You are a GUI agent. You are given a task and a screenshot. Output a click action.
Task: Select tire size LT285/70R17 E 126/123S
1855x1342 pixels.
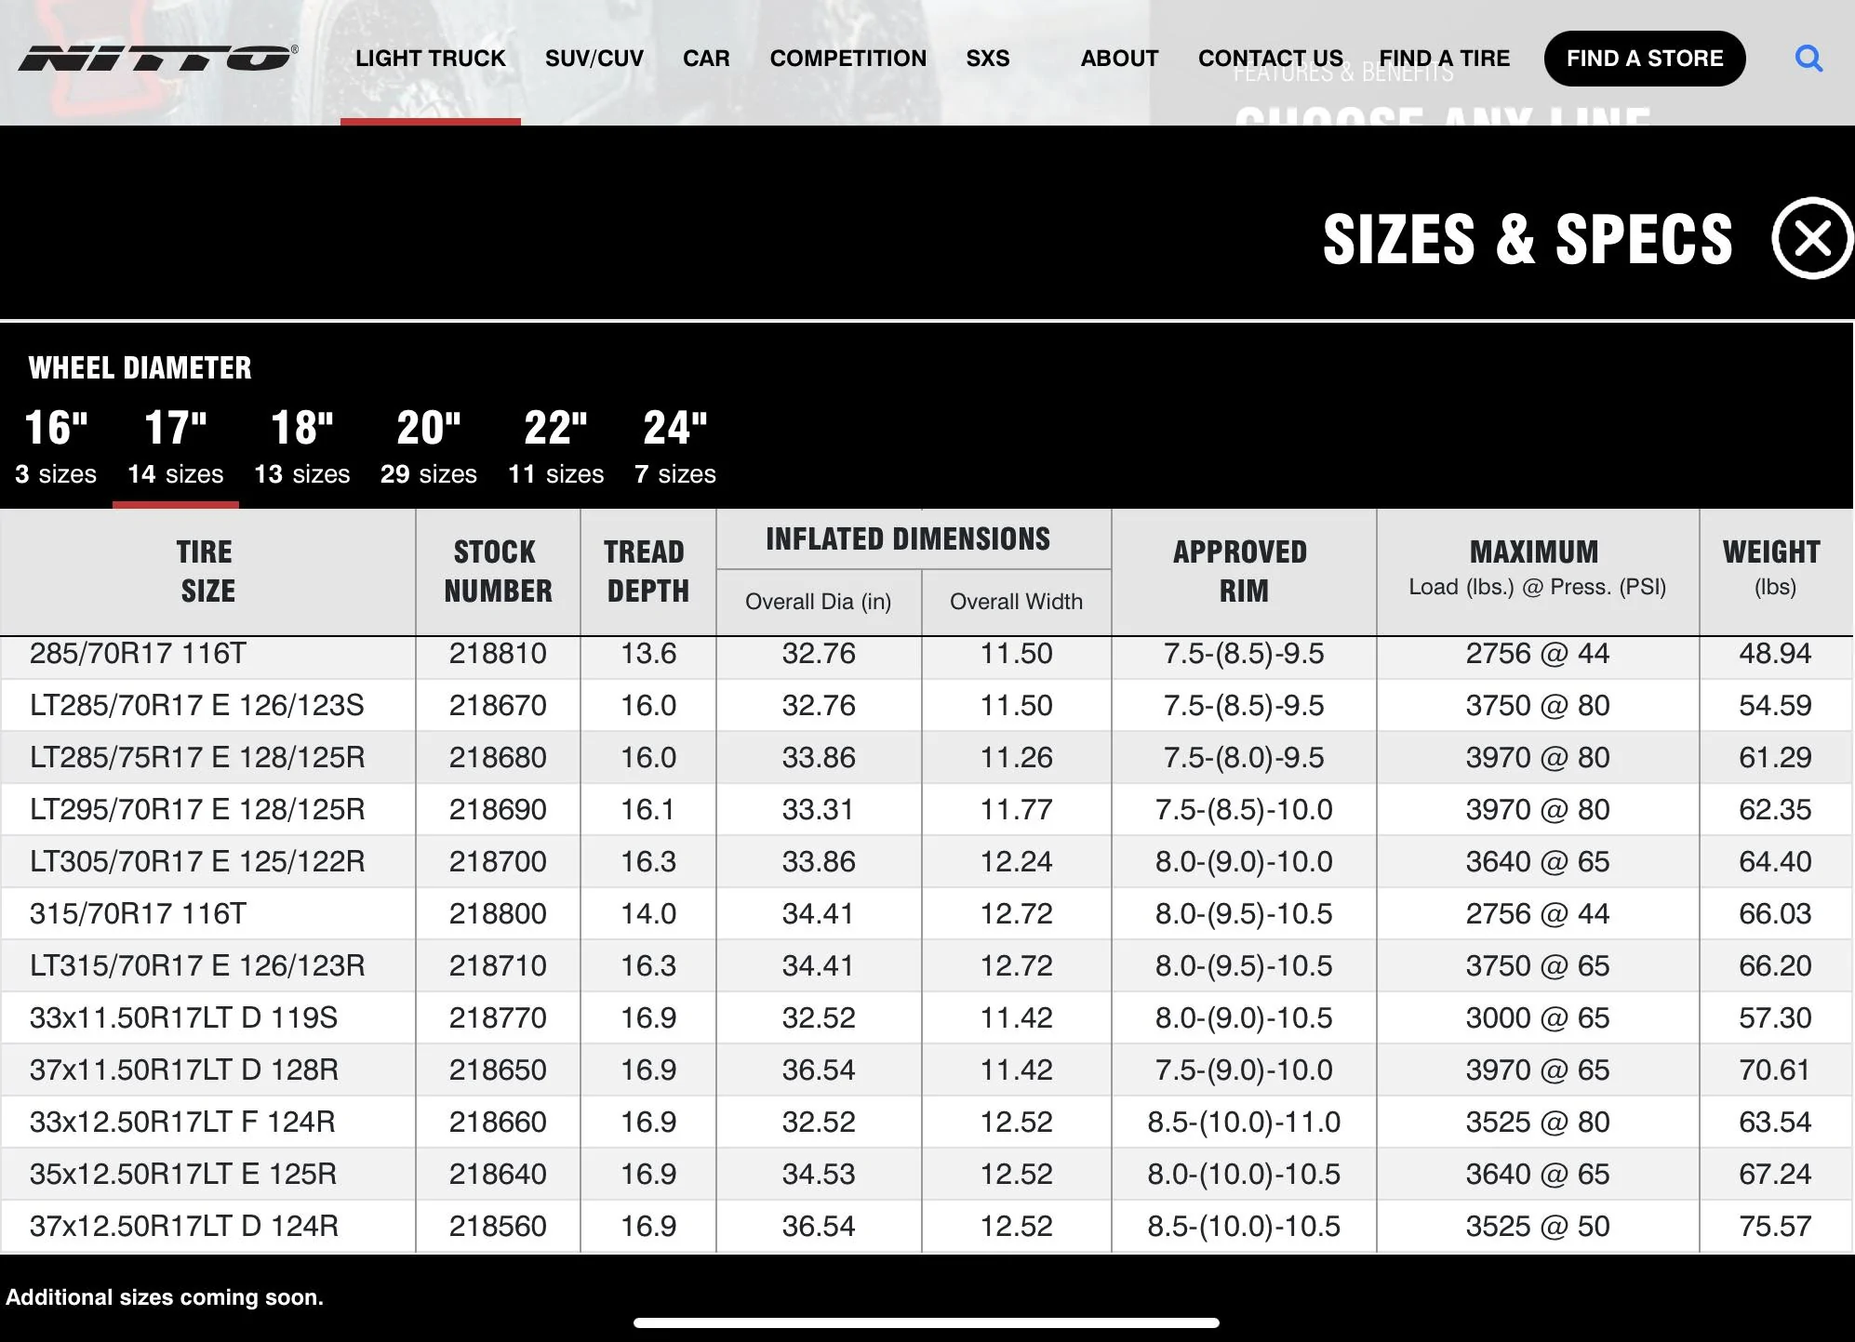(196, 706)
